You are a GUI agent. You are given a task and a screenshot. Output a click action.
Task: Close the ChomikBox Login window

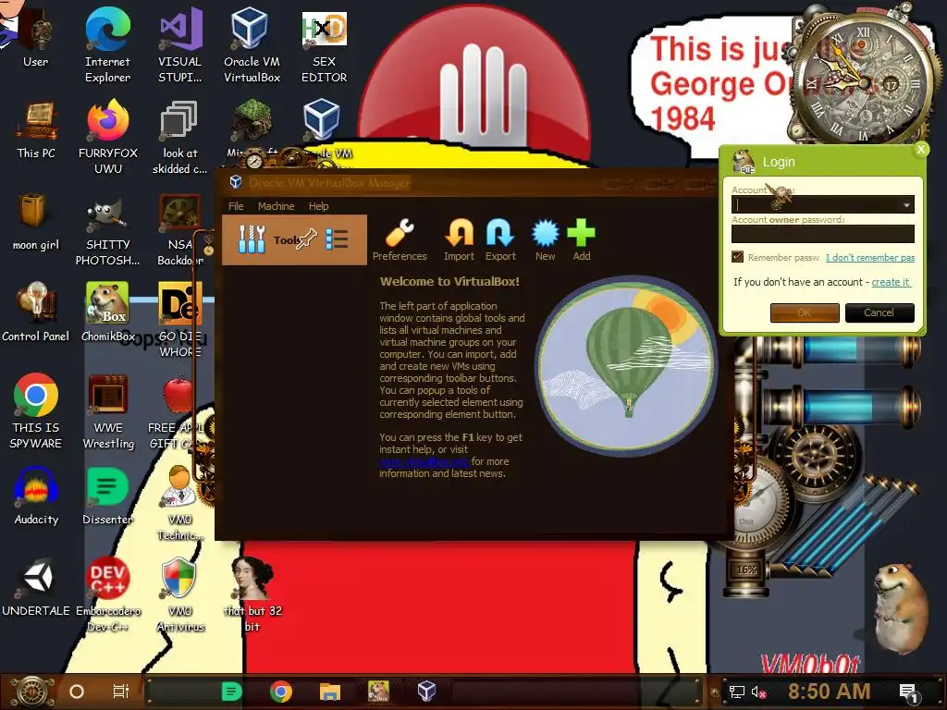tap(920, 149)
